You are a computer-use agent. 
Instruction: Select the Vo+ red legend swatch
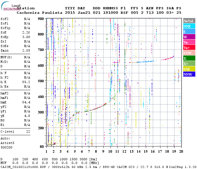189,48
